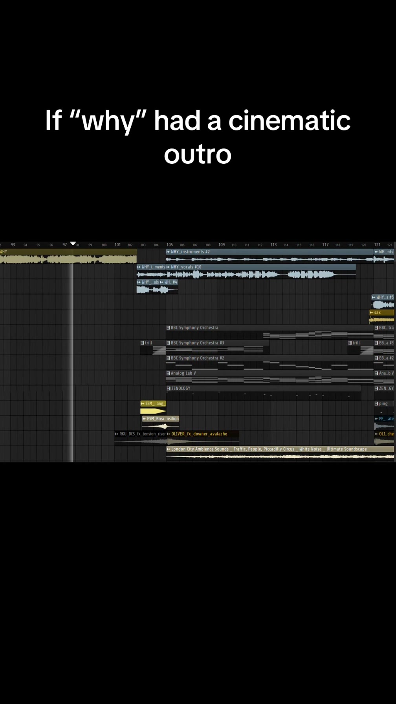Click the sax clip's audio icon
Screen dimensions: 396x704
(372, 313)
